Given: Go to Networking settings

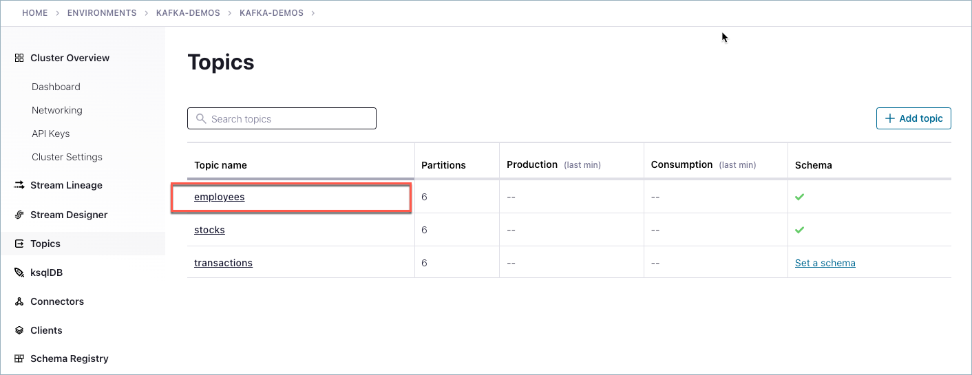Looking at the screenshot, I should (x=56, y=110).
